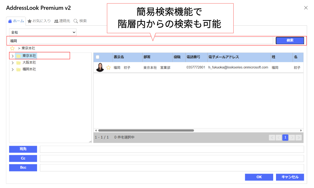
Task: Check the select-all checkbox in table header
Action: pos(98,57)
